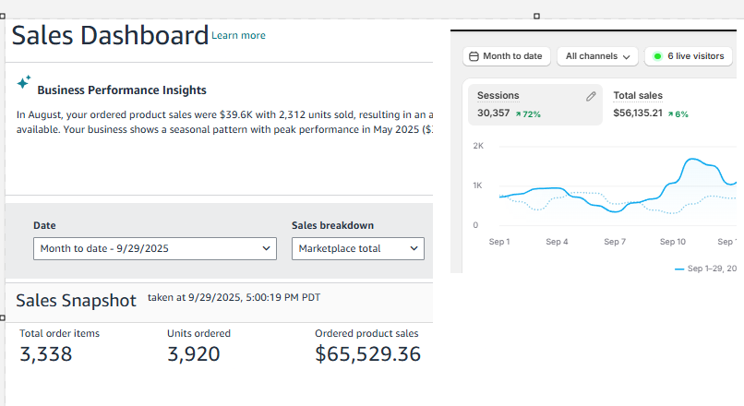Image resolution: width=744 pixels, height=406 pixels.
Task: Click the Sep 10 axis label
Action: click(x=672, y=242)
